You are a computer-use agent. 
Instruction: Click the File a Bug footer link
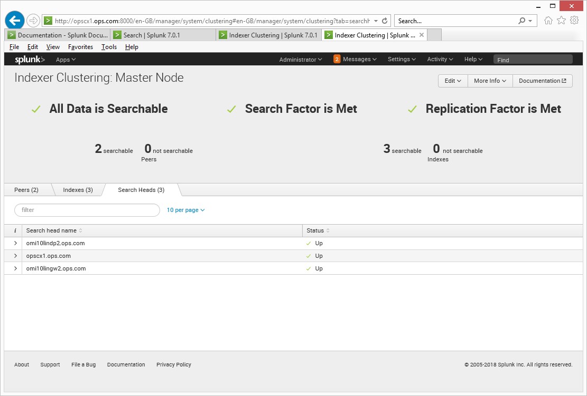(x=83, y=365)
